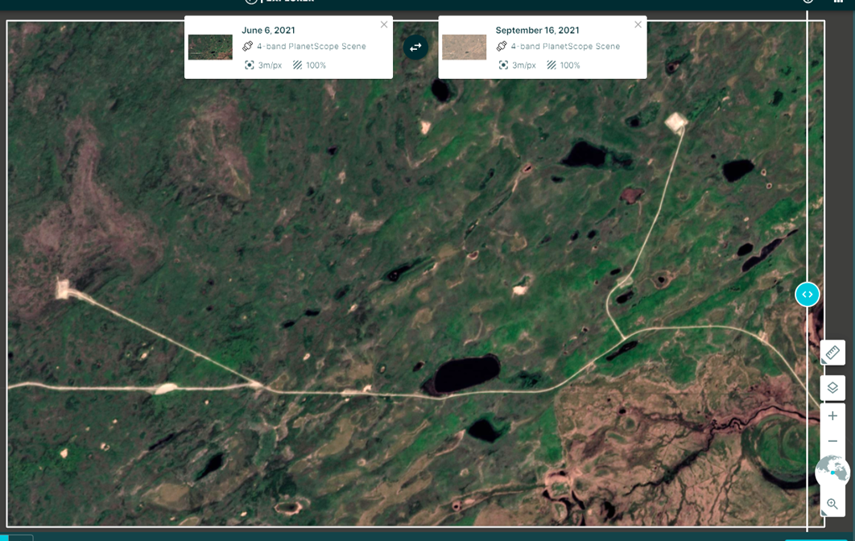Open the magnifier zoom search tool

click(x=832, y=504)
